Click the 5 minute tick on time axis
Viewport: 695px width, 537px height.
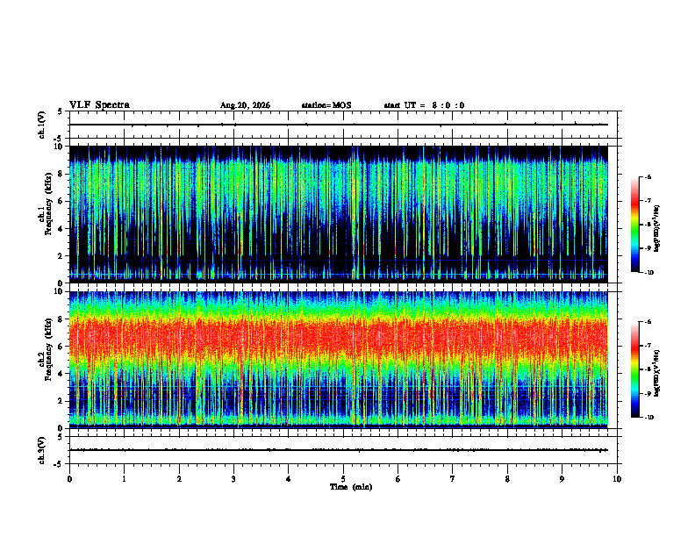pos(343,479)
